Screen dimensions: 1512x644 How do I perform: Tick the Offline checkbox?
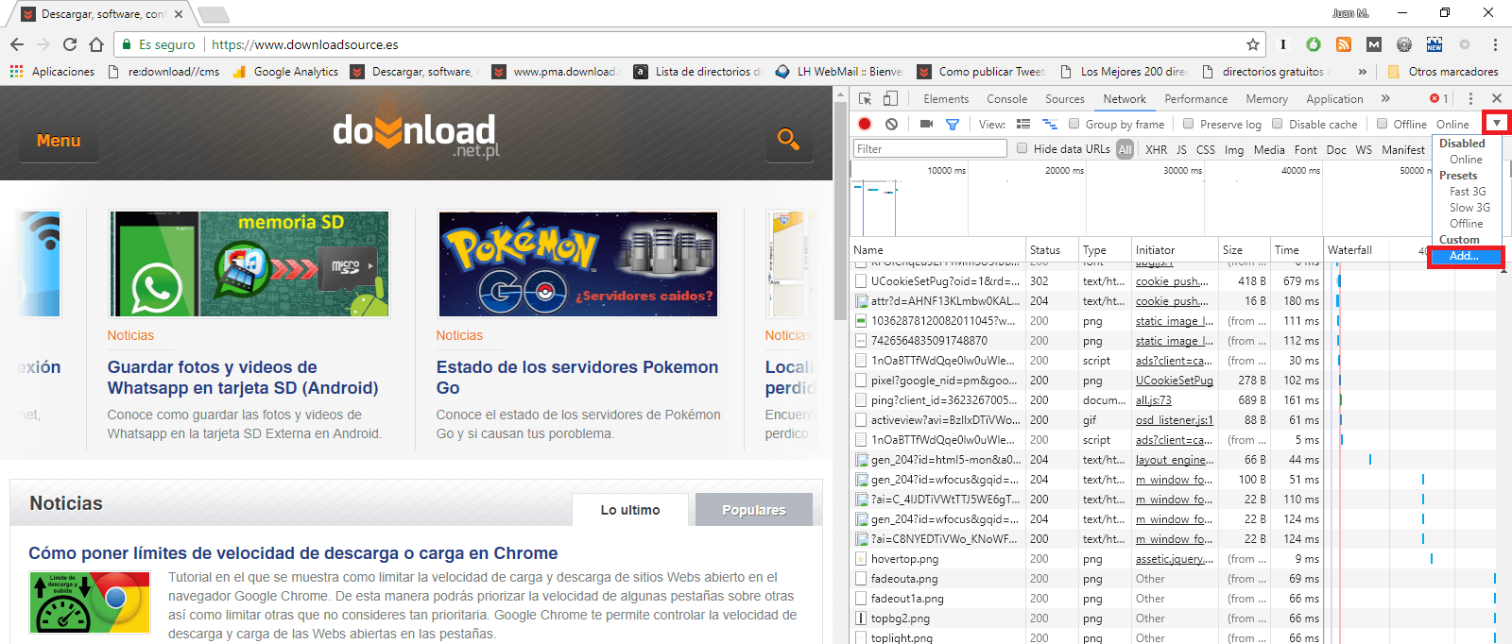pyautogui.click(x=1382, y=124)
